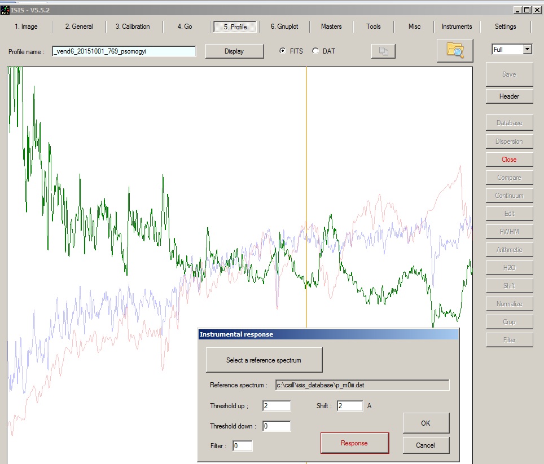Go to the 4. Go tab
This screenshot has height=464, width=544.
tap(185, 26)
